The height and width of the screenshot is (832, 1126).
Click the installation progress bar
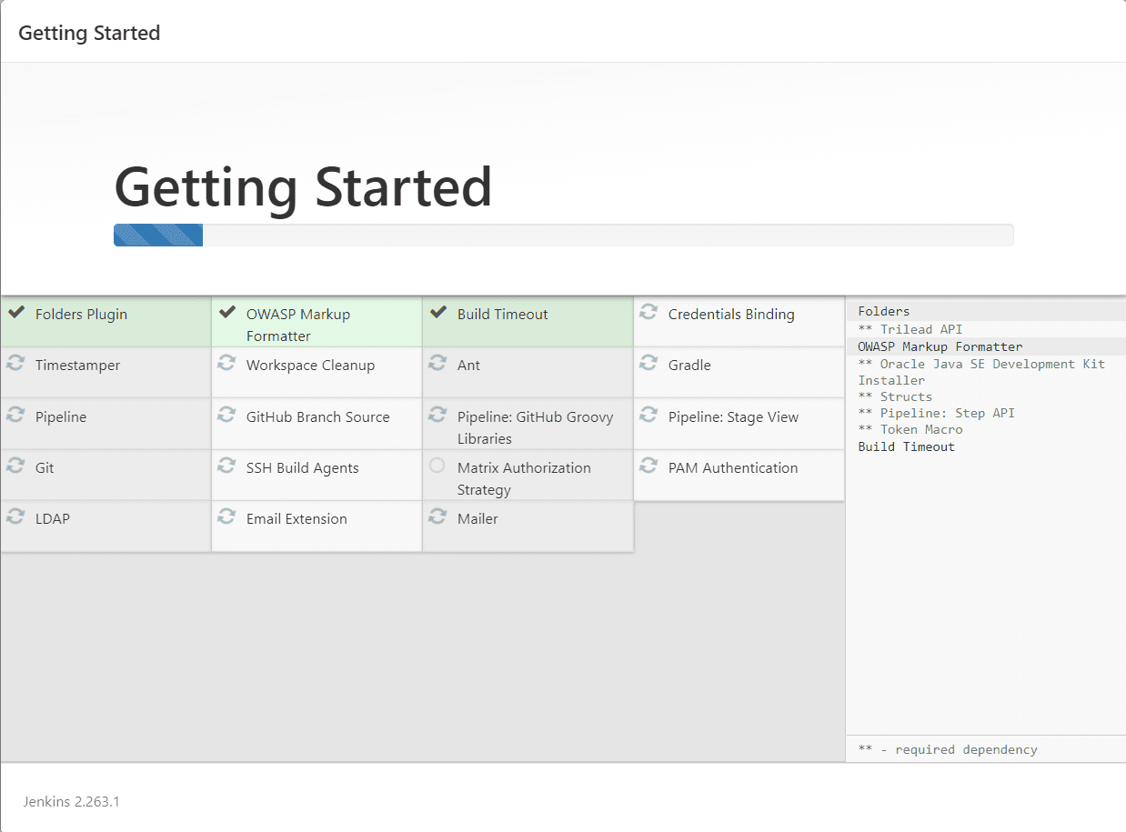coord(563,235)
